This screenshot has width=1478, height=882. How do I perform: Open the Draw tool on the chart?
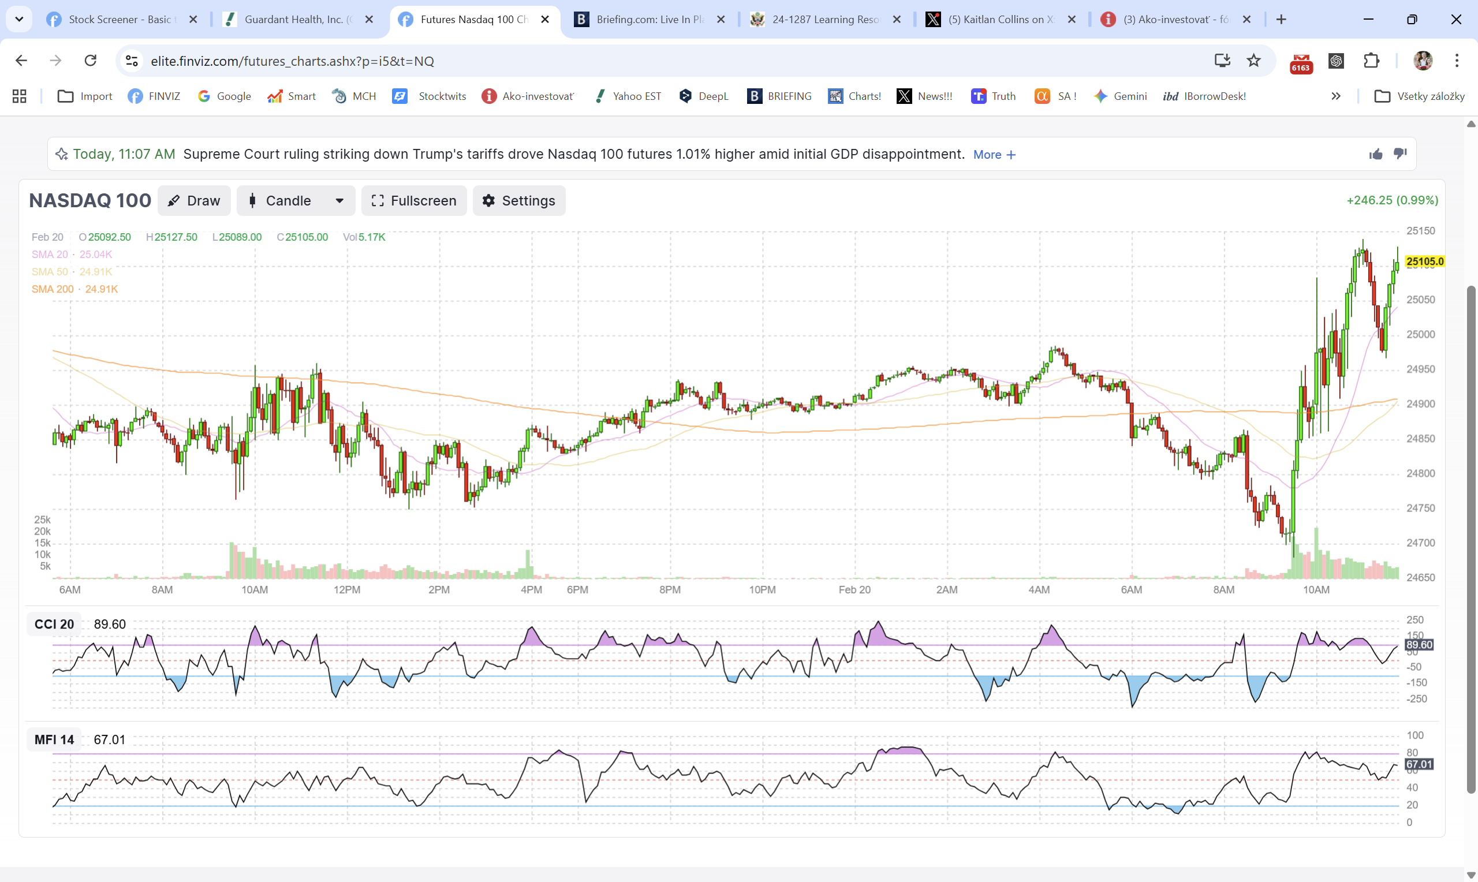[195, 201]
